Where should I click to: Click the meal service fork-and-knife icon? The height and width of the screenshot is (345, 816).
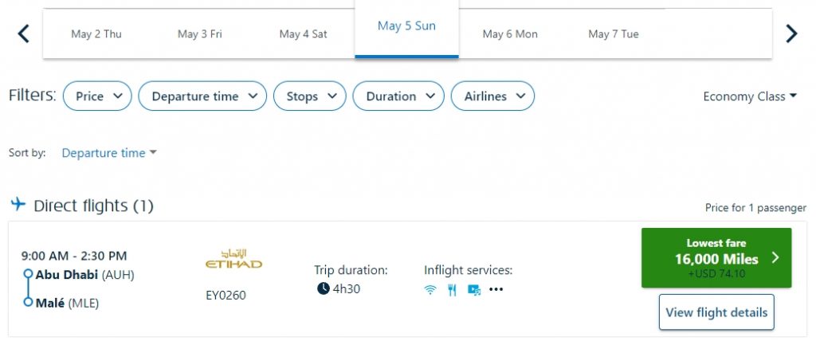(x=452, y=290)
